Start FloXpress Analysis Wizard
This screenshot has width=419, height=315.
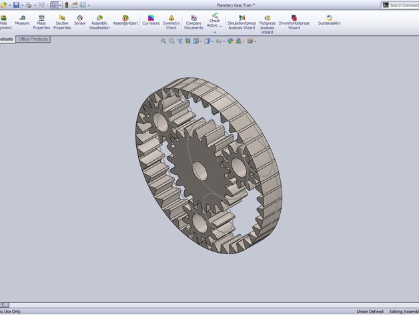(267, 25)
